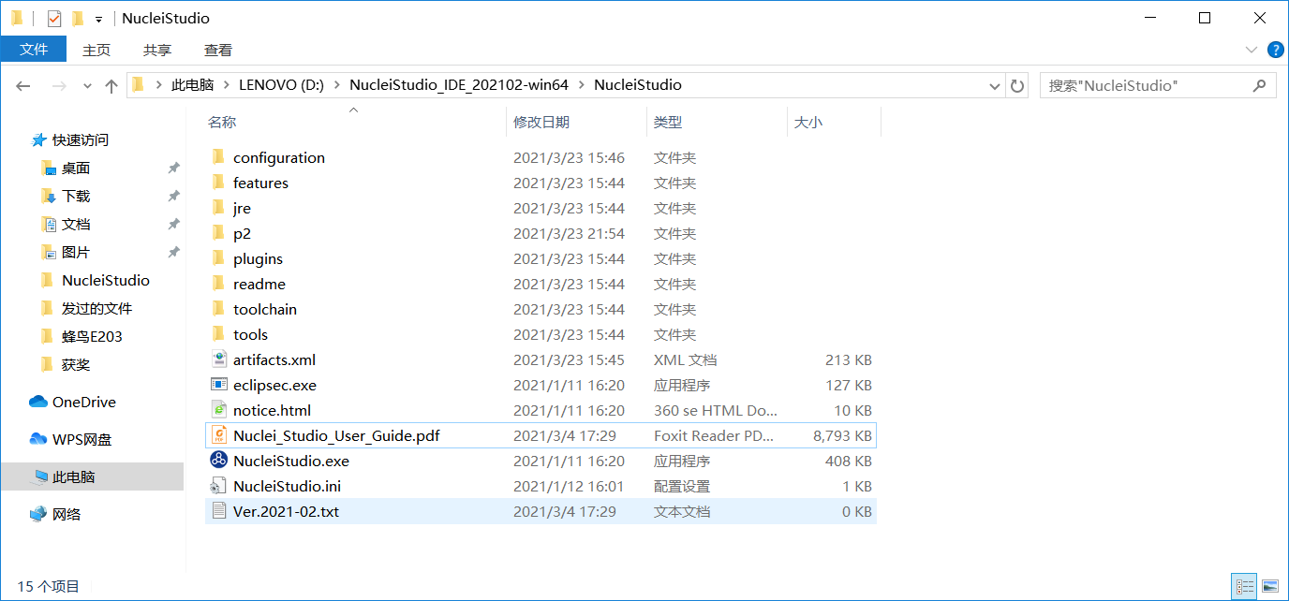Click the readme folder icon
This screenshot has height=601, width=1289.
(218, 284)
